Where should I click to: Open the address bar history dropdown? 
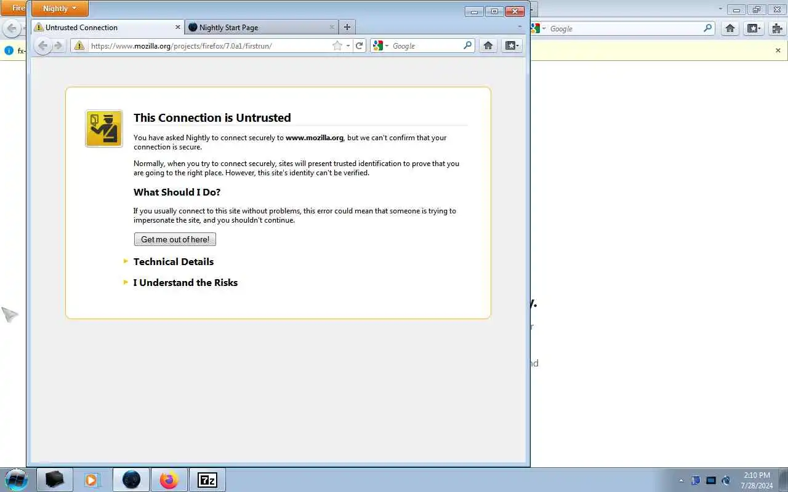[348, 46]
